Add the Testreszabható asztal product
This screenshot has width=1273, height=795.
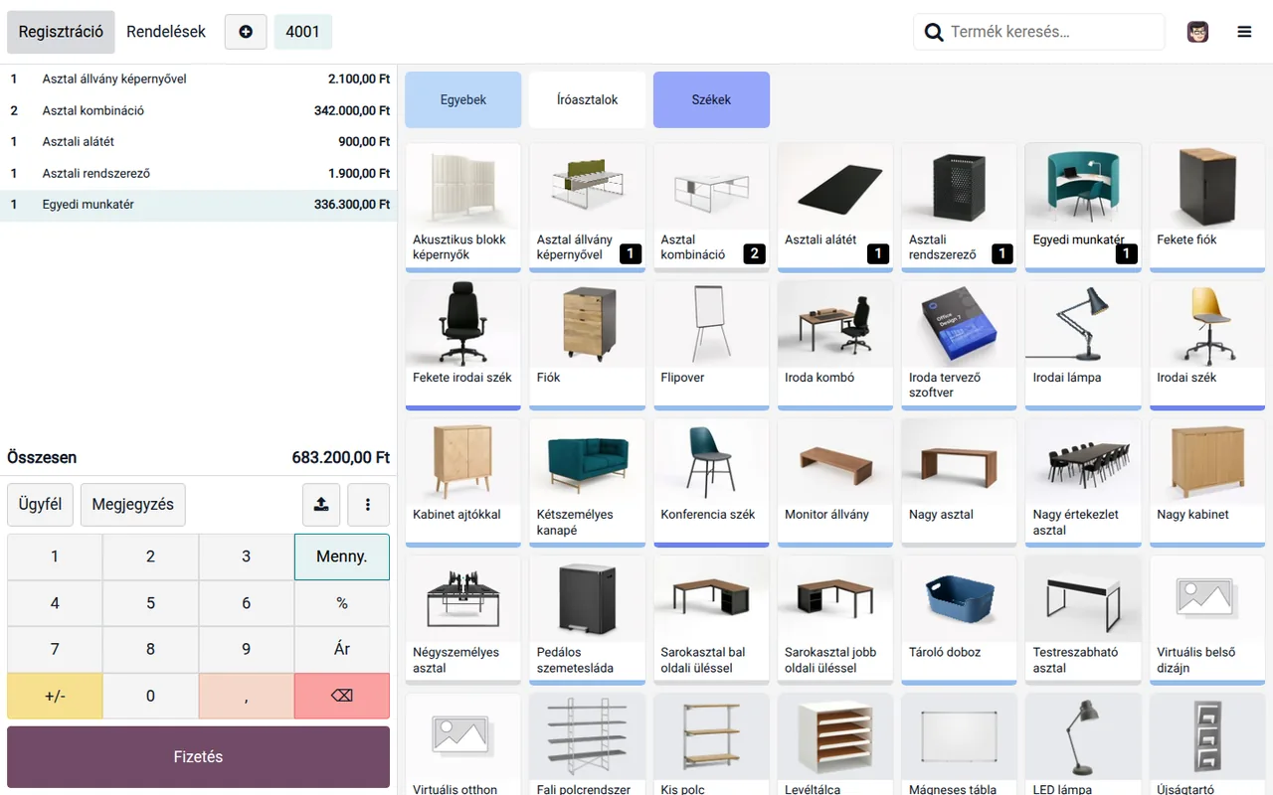click(1083, 621)
